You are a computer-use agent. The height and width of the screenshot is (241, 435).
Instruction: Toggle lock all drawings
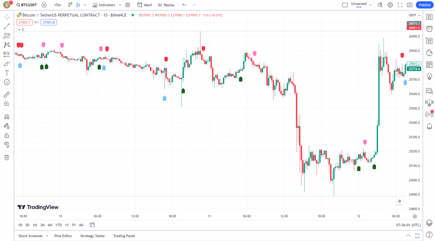tap(7, 136)
